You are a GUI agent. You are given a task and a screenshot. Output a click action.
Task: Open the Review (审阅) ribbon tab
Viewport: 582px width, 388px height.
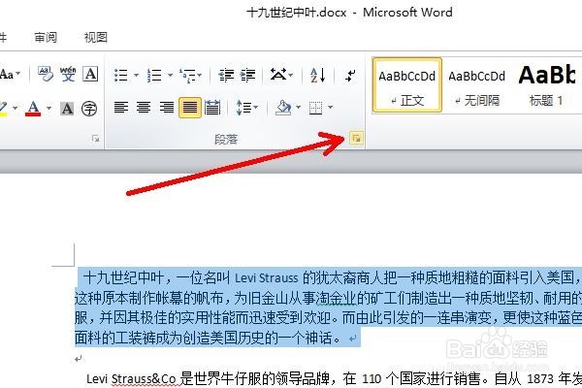point(46,37)
